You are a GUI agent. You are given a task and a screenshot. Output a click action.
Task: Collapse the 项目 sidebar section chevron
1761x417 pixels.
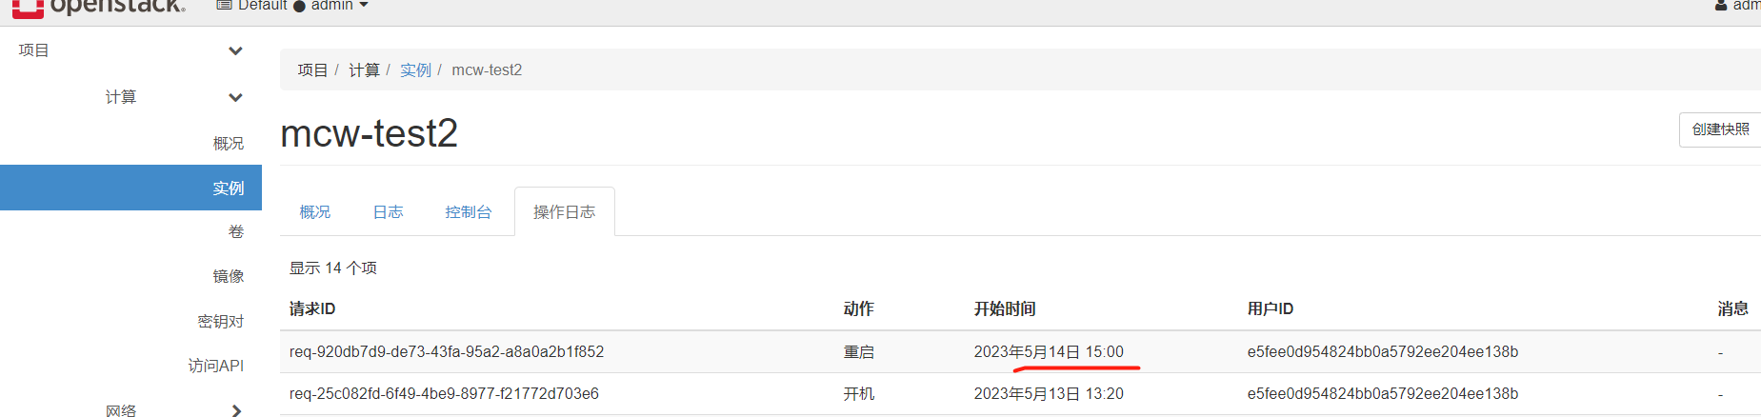[x=235, y=50]
